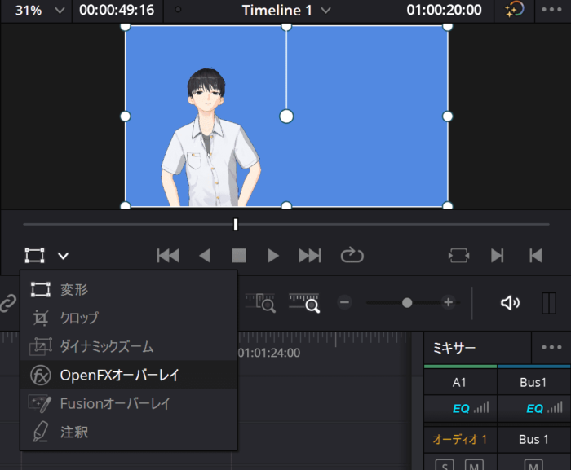Click the character image in viewer
This screenshot has width=571, height=470.
(210, 138)
